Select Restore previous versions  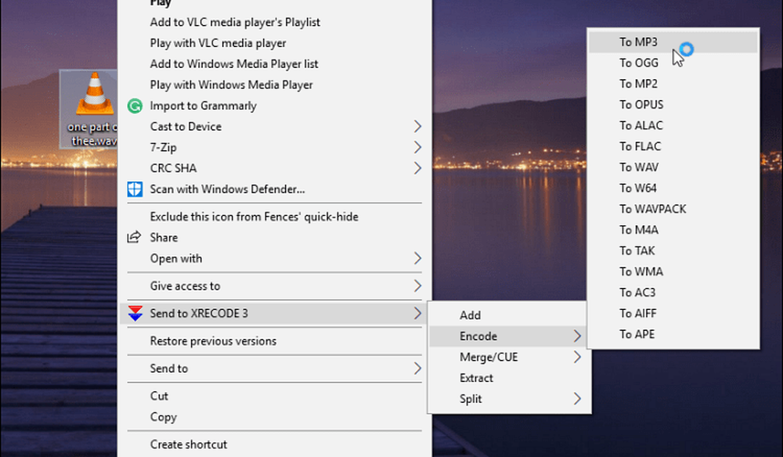[x=213, y=341]
